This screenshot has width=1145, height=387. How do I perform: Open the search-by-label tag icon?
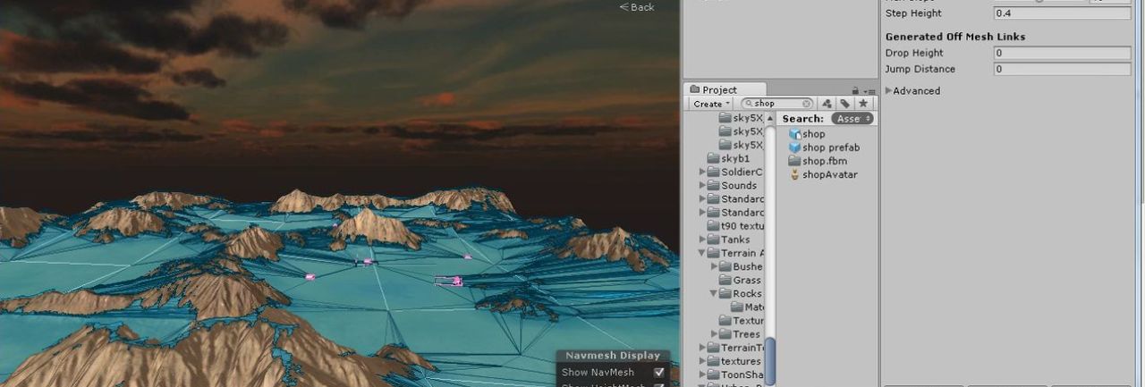845,104
